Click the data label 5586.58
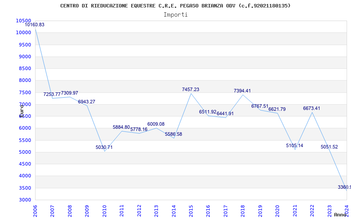 (x=173, y=134)
